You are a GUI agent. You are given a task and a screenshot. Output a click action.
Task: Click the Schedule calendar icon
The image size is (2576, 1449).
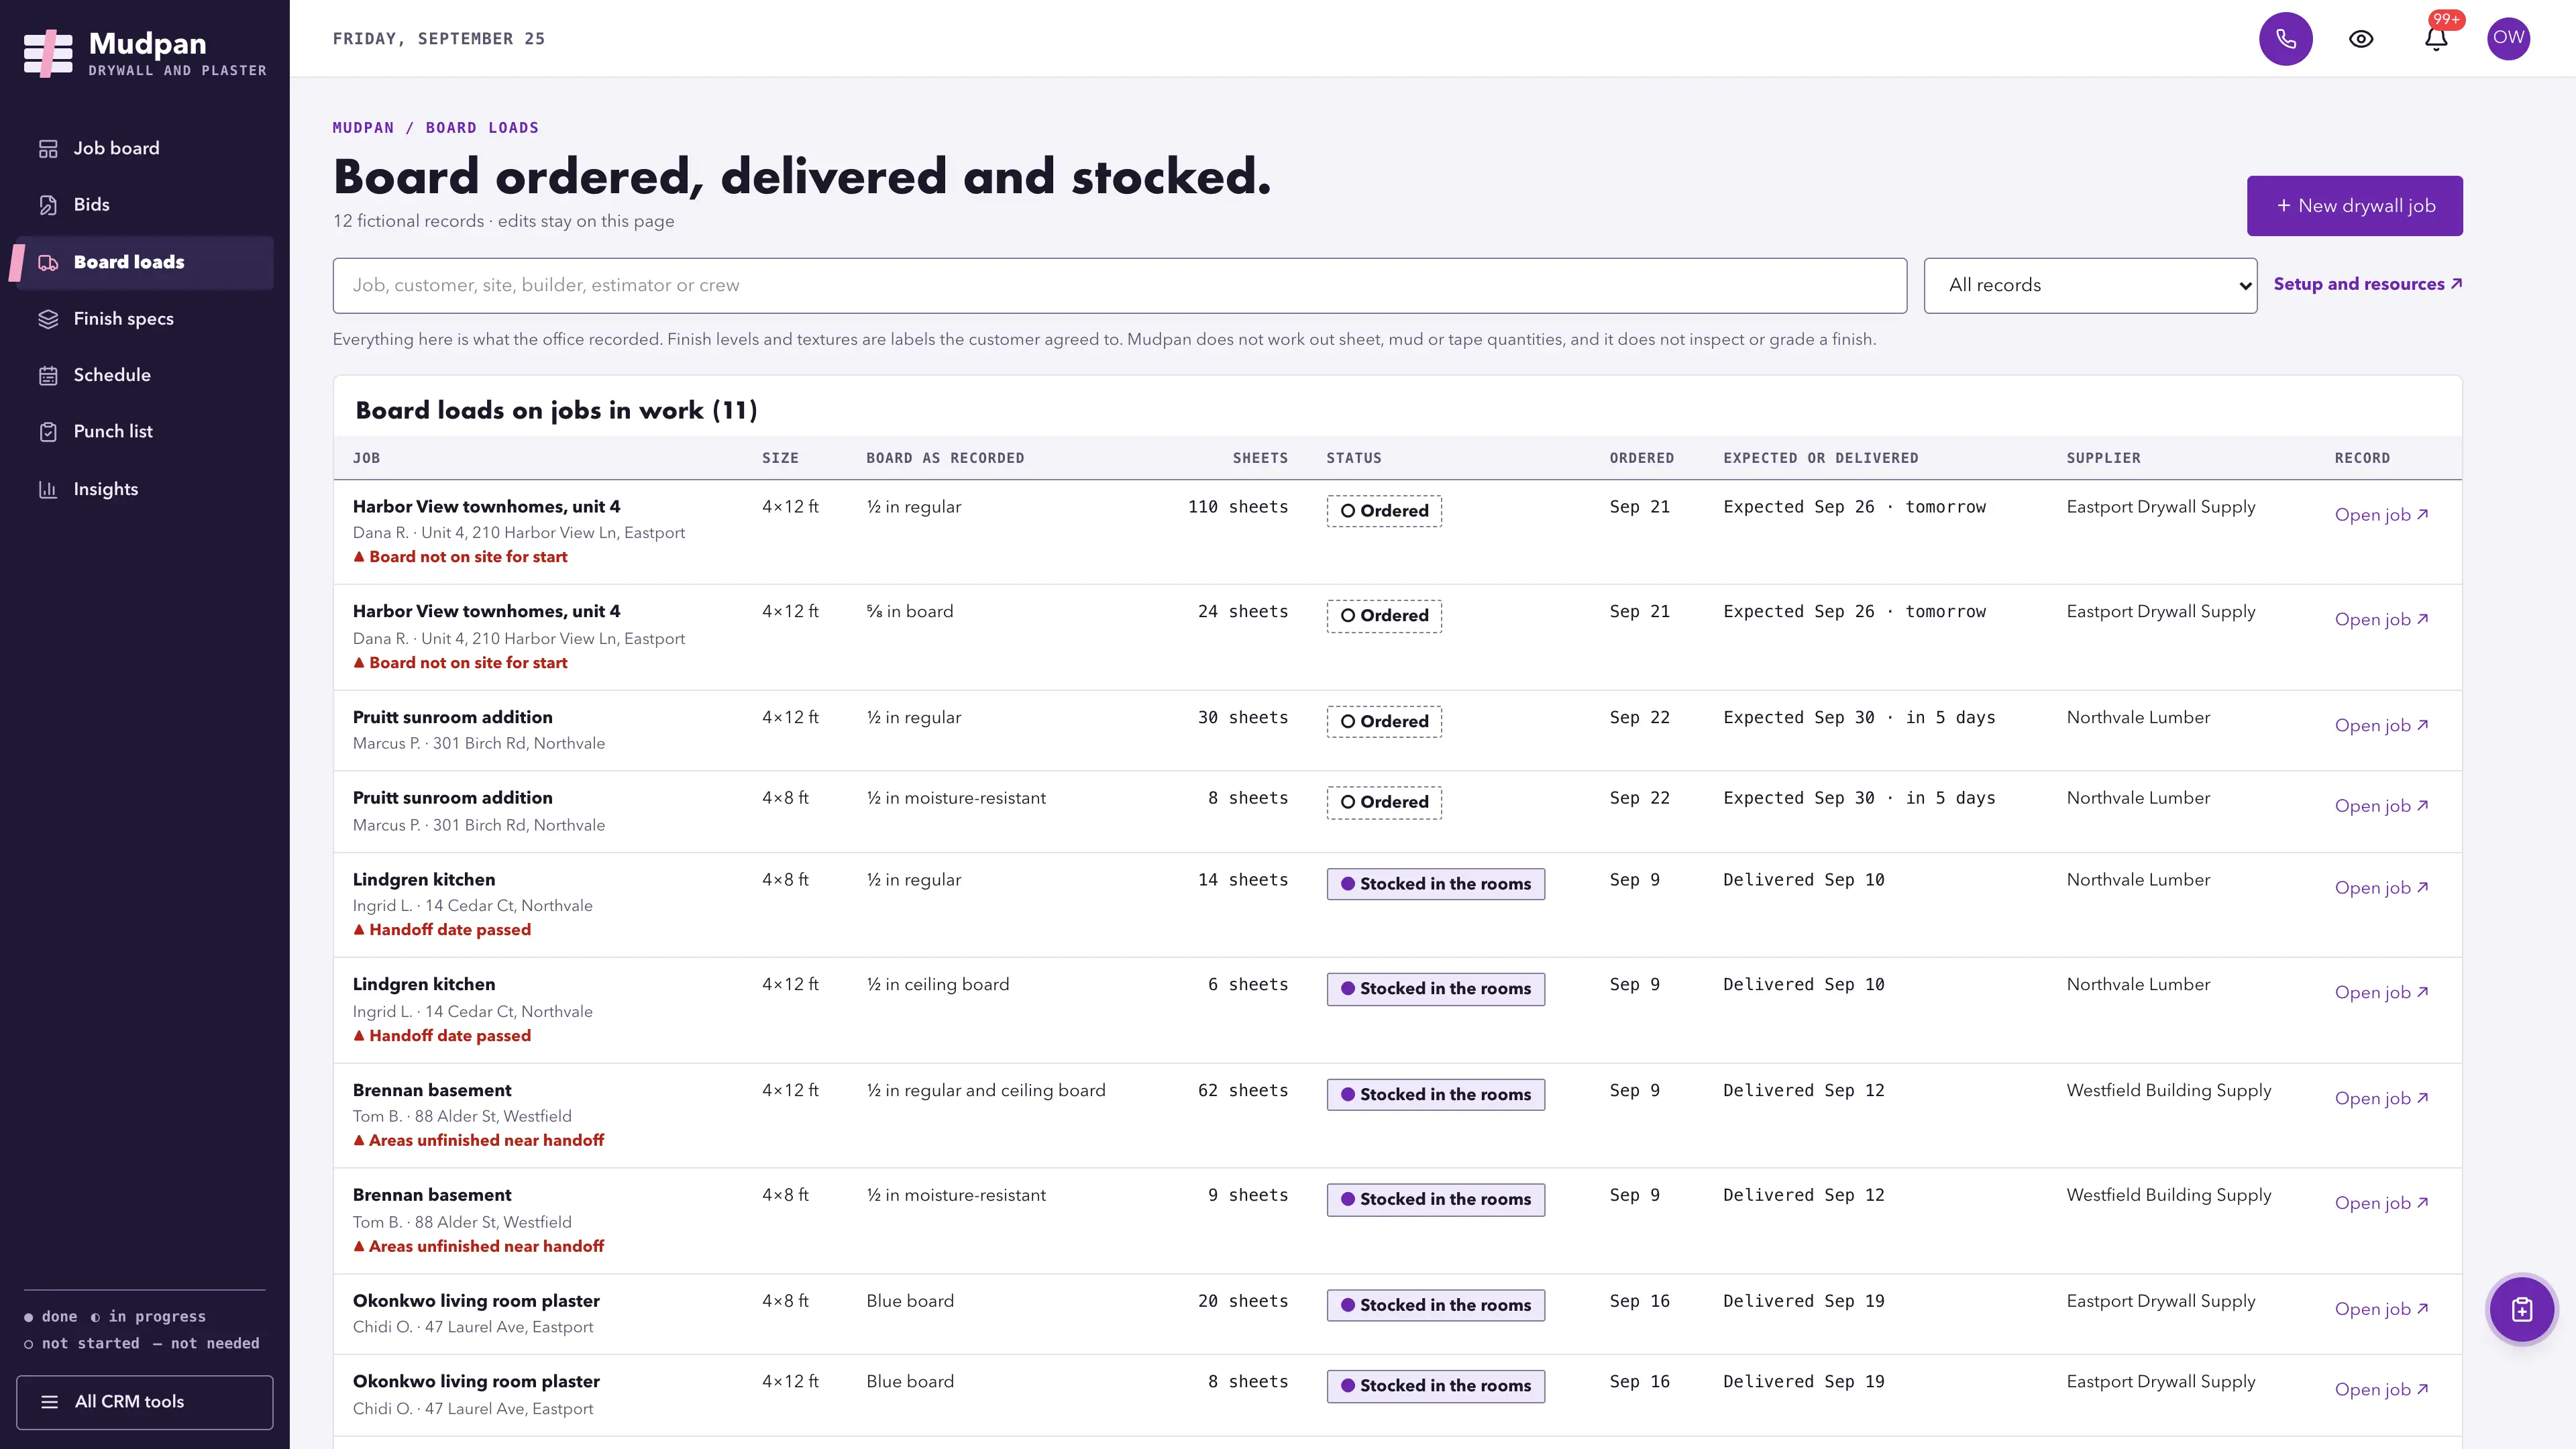click(x=48, y=376)
